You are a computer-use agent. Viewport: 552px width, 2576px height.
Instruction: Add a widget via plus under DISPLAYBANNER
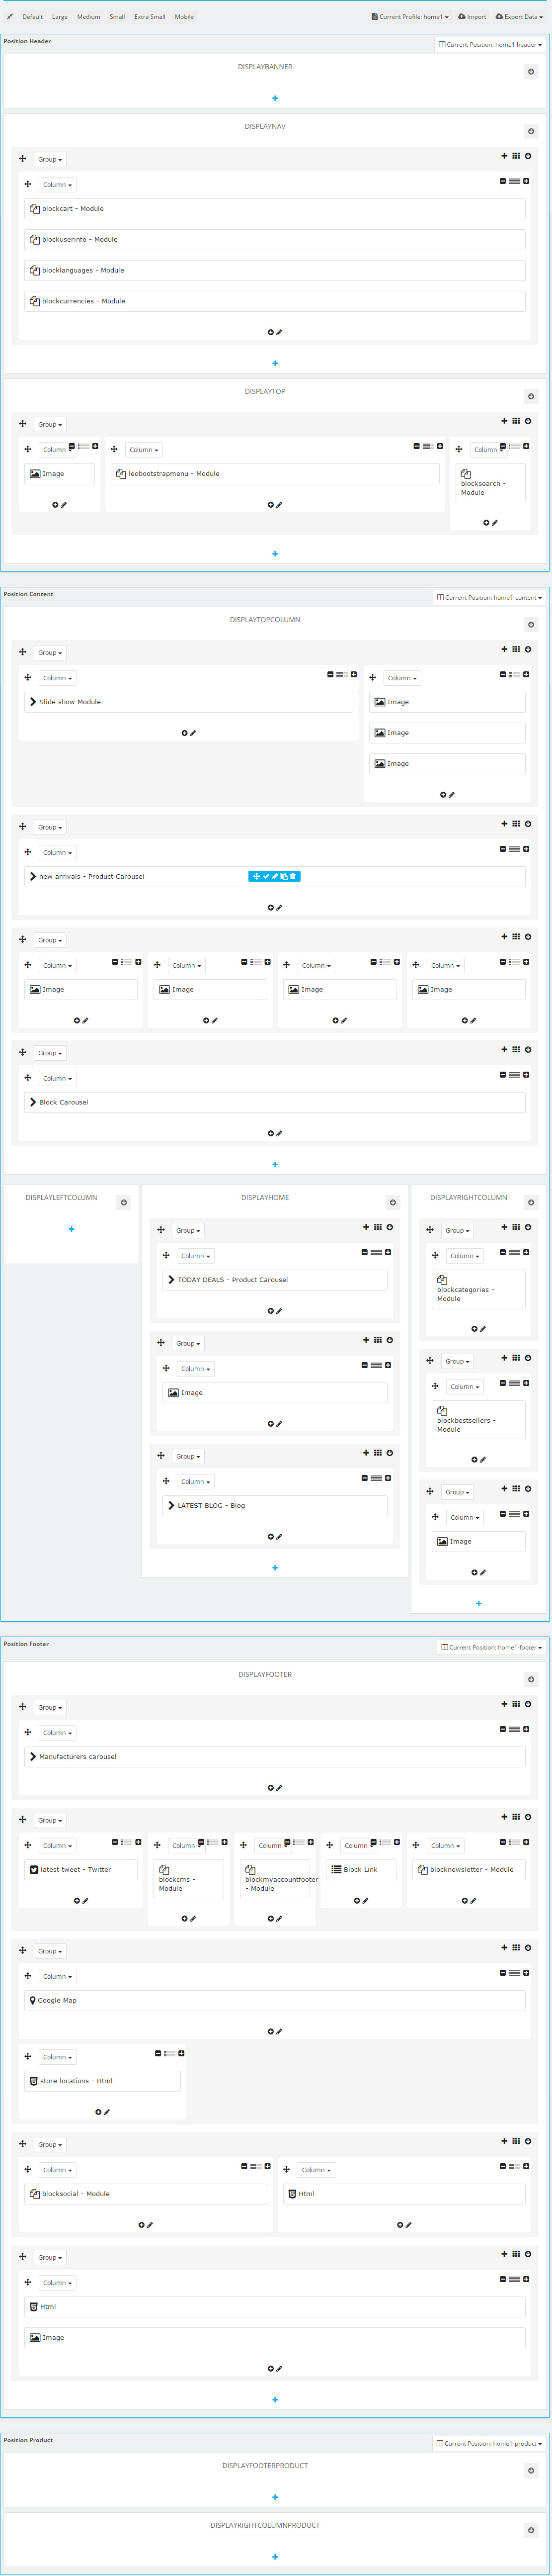(275, 98)
